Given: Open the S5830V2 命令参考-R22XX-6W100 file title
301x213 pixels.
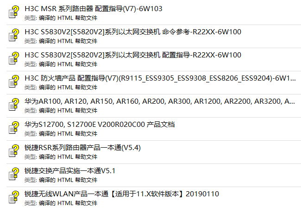Looking at the screenshot, I should pyautogui.click(x=133, y=32).
